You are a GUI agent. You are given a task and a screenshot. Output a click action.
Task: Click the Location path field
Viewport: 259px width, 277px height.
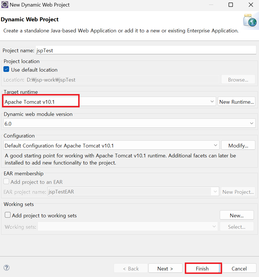point(123,80)
